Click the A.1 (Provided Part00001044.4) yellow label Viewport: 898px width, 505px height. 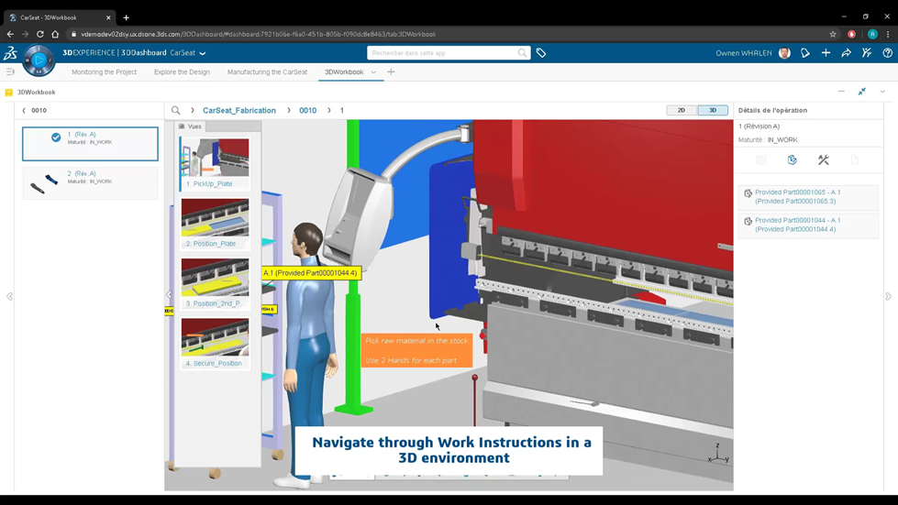point(310,273)
